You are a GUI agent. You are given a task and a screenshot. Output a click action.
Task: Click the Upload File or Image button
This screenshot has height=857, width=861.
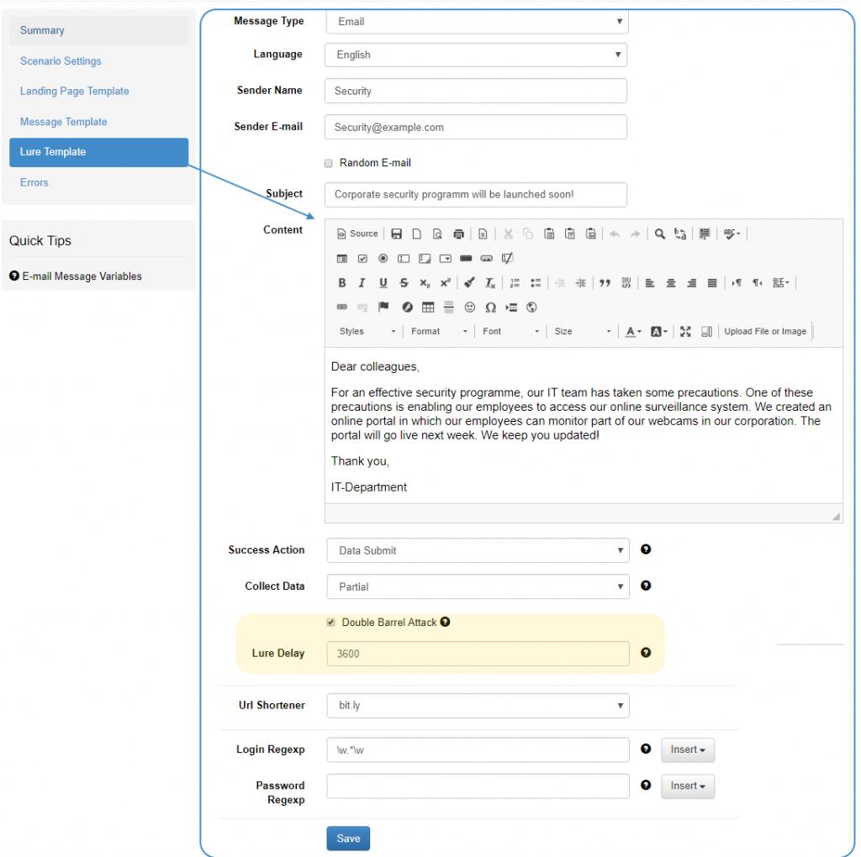765,331
